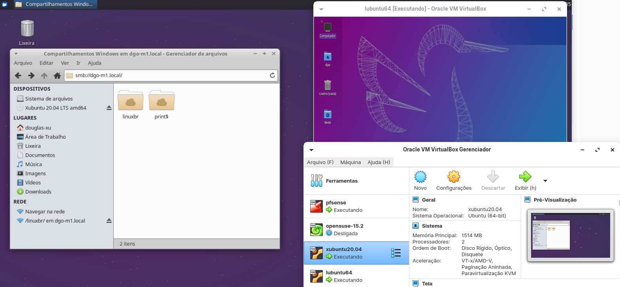This screenshot has height=287, width=620.
Task: Open Vídeos in sidebar
Action: click(29, 183)
